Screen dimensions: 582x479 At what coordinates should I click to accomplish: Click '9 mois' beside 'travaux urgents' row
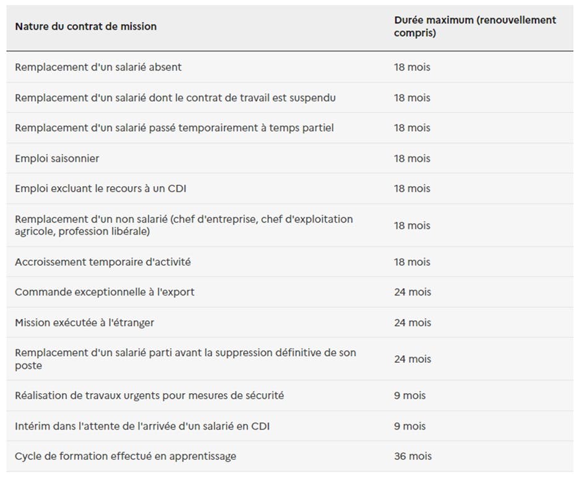coord(410,396)
